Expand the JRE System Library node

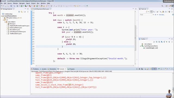(x=3, y=18)
